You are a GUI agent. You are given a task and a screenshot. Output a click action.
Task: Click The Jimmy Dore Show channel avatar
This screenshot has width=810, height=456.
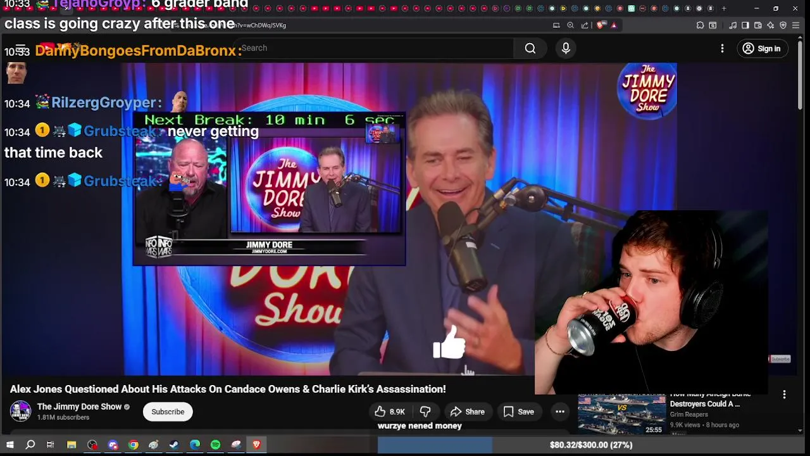20,412
